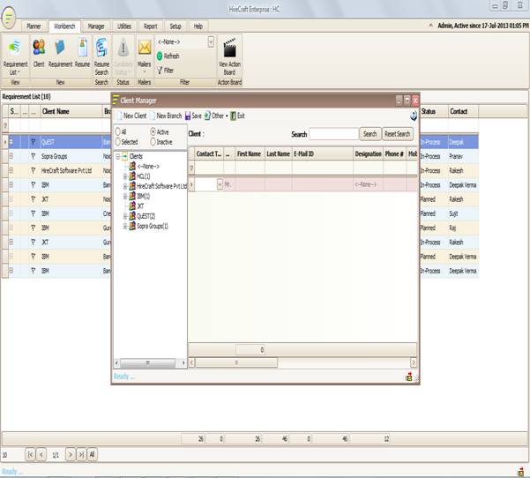The width and height of the screenshot is (530, 478).
Task: Select the Active radio button
Action: click(153, 131)
